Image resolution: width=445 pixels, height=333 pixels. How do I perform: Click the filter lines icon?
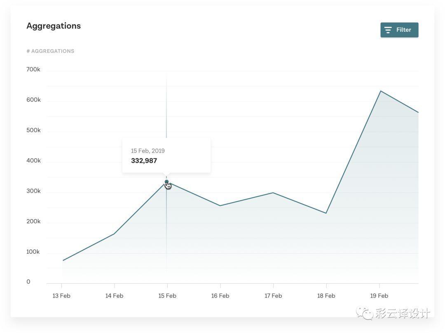click(388, 30)
